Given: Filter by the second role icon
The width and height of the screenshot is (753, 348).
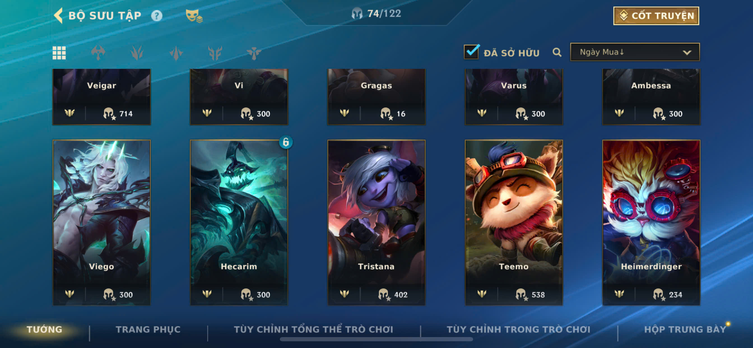Looking at the screenshot, I should tap(137, 53).
